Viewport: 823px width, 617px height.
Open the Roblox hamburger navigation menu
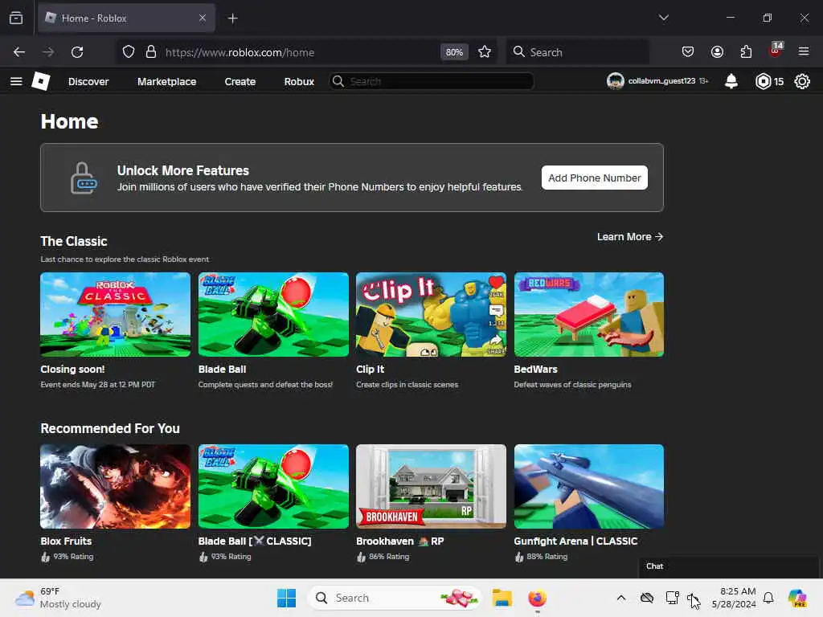(16, 81)
